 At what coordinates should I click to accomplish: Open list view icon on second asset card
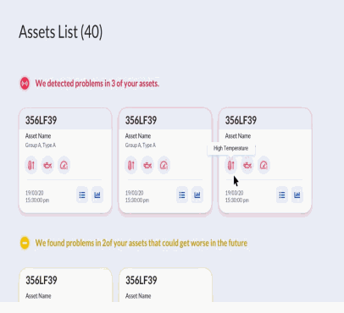pos(182,195)
